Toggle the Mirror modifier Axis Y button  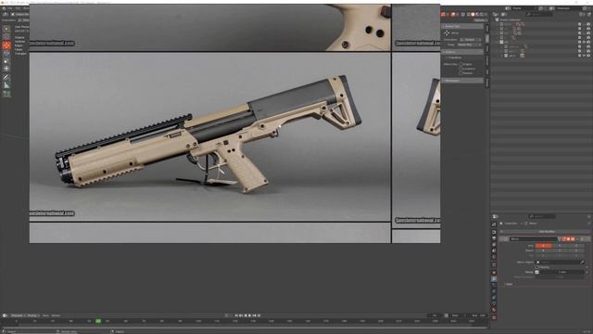pos(560,246)
